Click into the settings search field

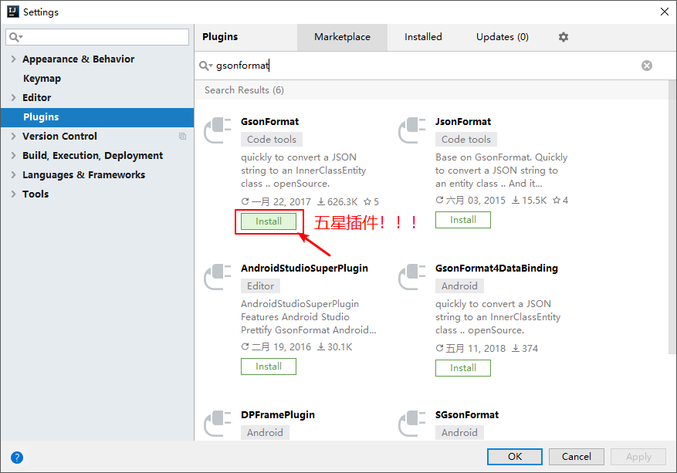(x=97, y=37)
